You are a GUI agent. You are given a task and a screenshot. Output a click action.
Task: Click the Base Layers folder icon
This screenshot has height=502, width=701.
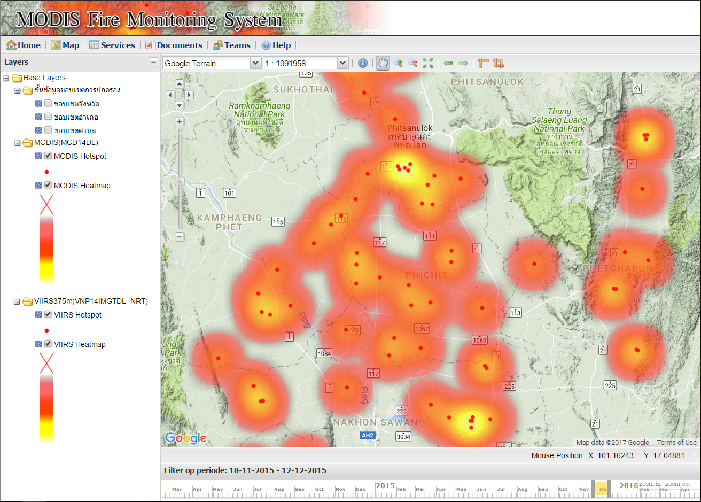[x=17, y=78]
